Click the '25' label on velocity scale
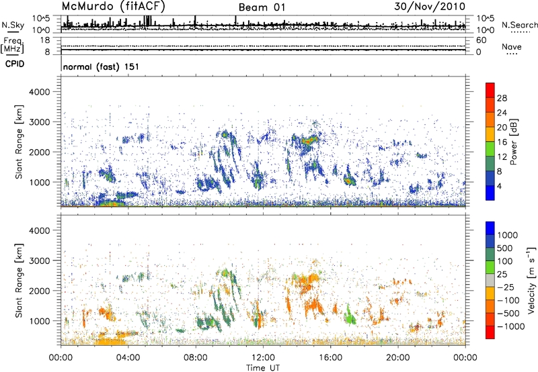538x372 pixels. (502, 275)
